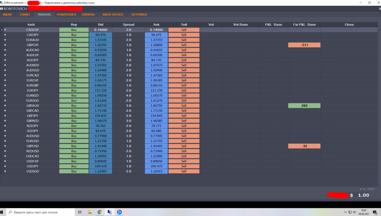
Task: Expand the CADCHF row
Action: [x=5, y=30]
